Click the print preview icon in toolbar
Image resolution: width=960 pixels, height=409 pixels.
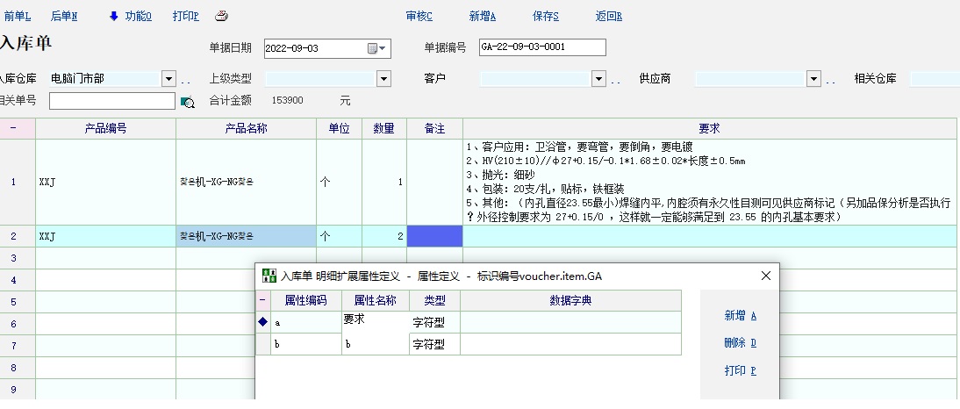point(221,16)
